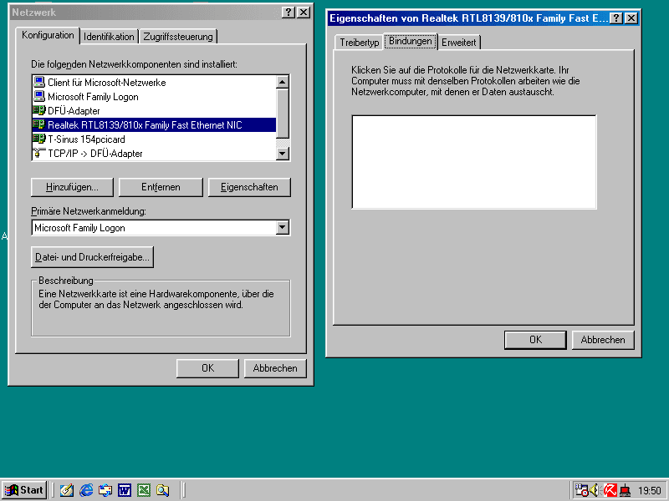Click the DFÜ-Adapter network card icon
The image size is (669, 501).
pyautogui.click(x=39, y=110)
